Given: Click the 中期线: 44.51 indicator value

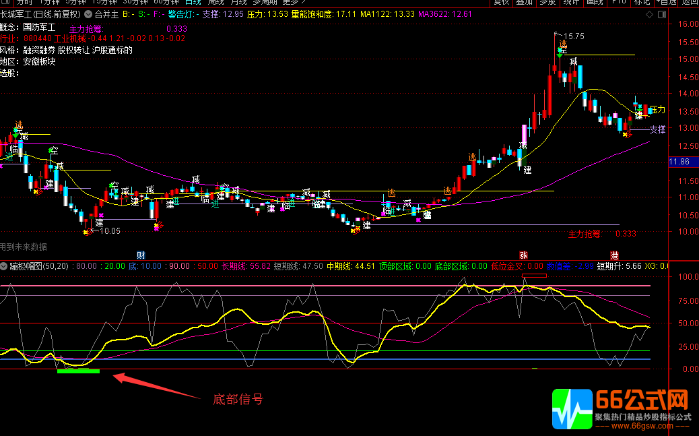Looking at the screenshot, I should coord(351,266).
